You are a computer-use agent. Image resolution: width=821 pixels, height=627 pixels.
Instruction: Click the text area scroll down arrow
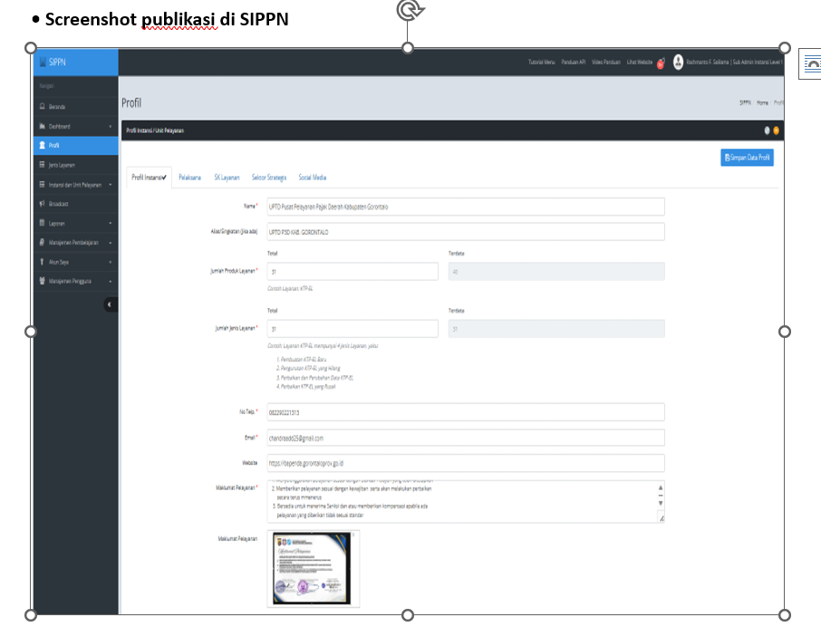point(661,503)
